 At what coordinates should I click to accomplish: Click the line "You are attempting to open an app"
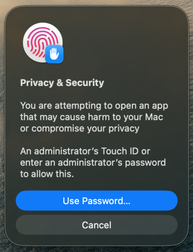94,106
